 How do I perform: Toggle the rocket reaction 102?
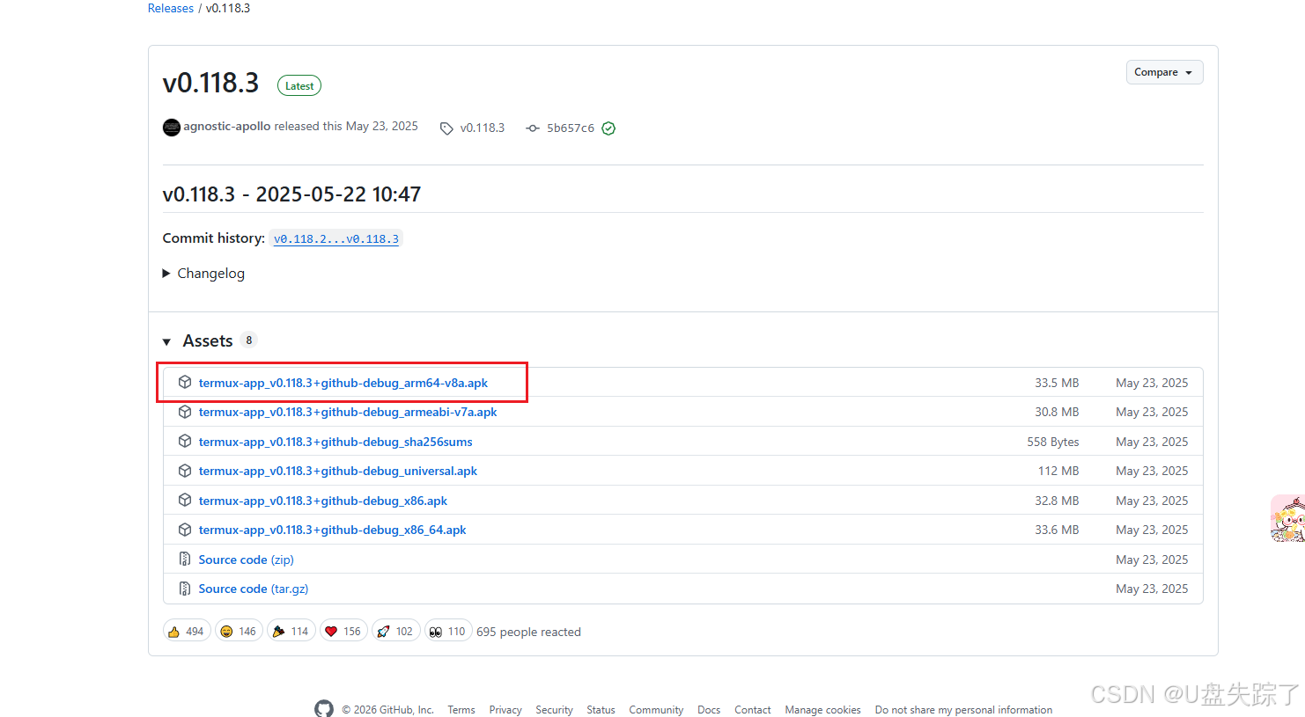(395, 631)
